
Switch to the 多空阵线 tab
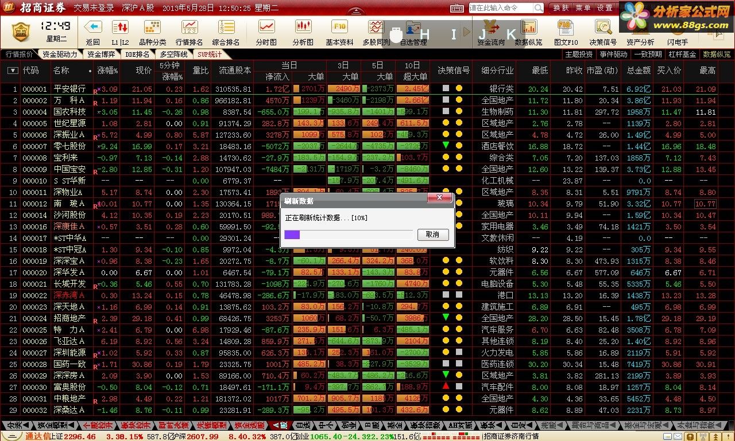(173, 54)
